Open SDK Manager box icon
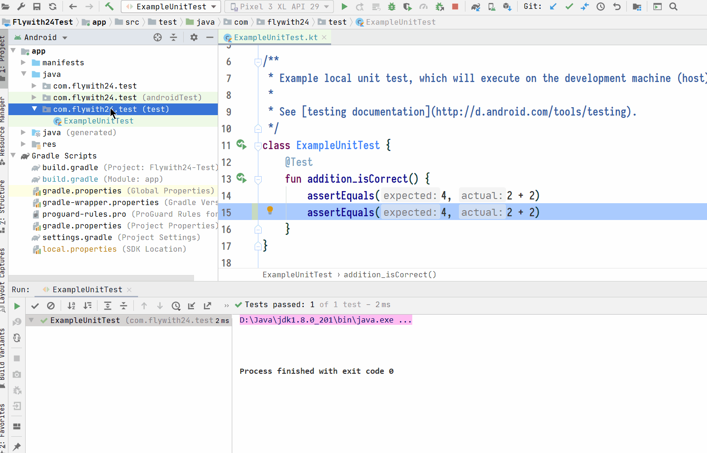 [x=507, y=7]
